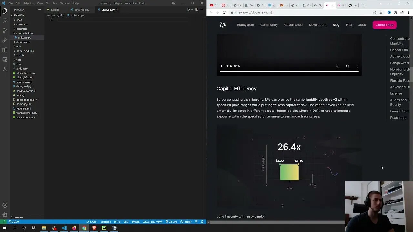Screen dimensions: 413x232
Task: Select the Python language mode in status bar
Action: pos(136,222)
